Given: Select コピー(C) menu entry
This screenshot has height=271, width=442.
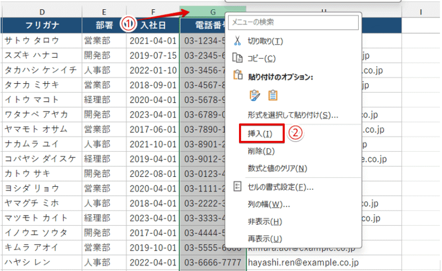Looking at the screenshot, I should coord(261,59).
